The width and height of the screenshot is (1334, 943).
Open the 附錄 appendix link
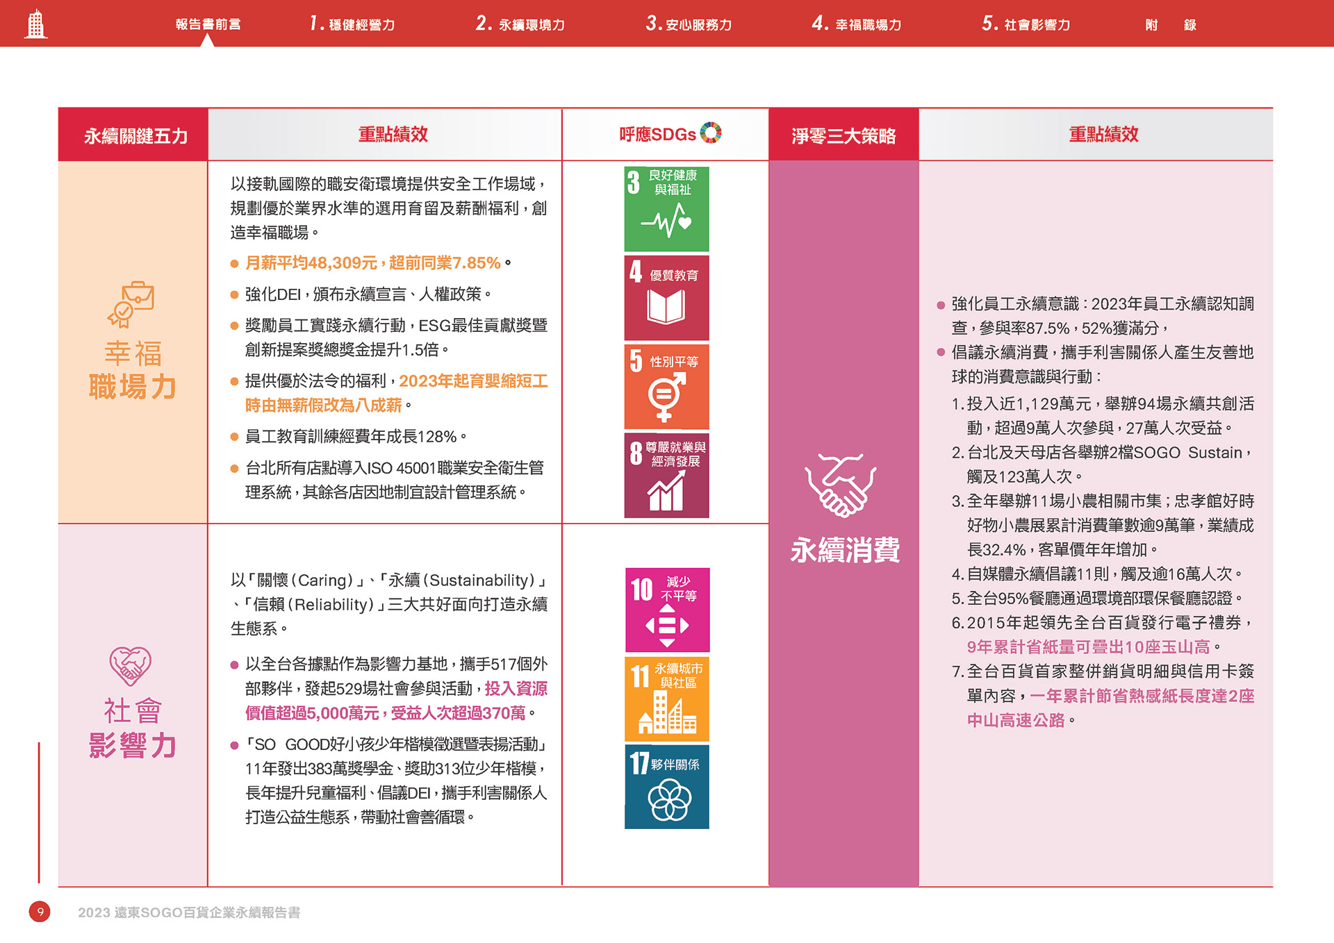coord(1171,25)
